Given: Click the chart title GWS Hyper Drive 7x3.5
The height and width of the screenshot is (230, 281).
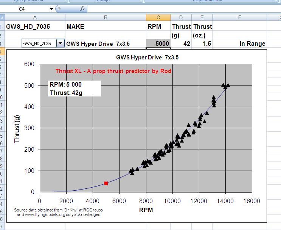Looking at the screenshot, I should pyautogui.click(x=147, y=57).
